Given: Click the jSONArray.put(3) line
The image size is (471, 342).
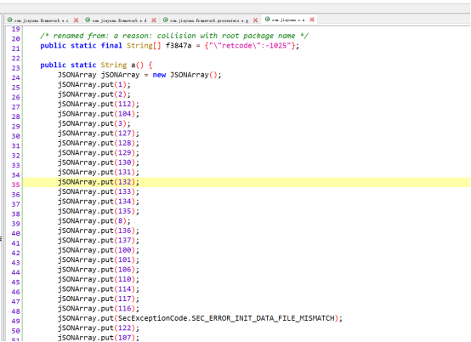Looking at the screenshot, I should (x=94, y=123).
